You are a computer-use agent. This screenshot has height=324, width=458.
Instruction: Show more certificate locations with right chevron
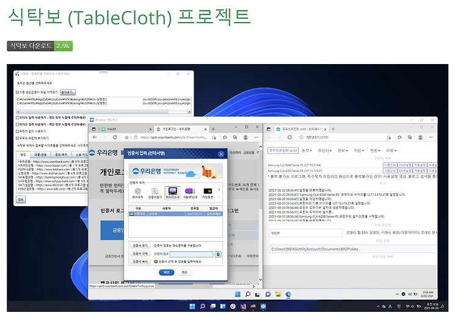click(219, 190)
